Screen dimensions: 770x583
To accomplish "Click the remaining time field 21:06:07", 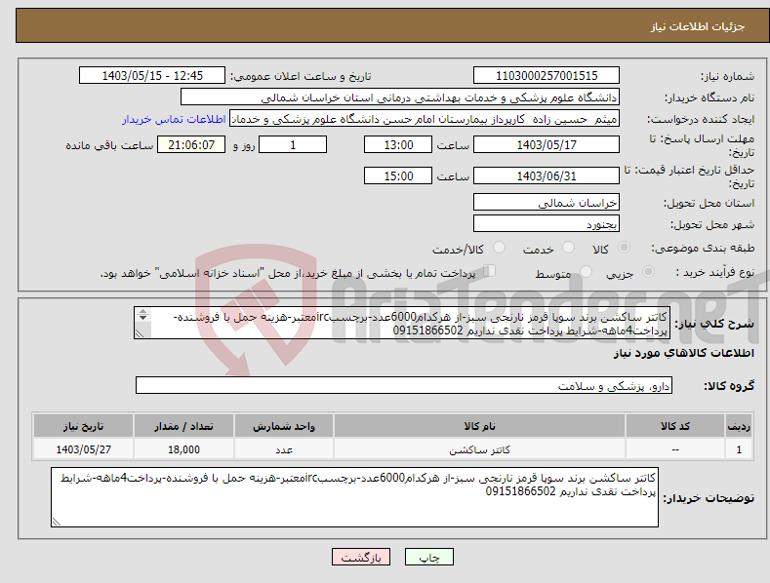I will point(191,144).
